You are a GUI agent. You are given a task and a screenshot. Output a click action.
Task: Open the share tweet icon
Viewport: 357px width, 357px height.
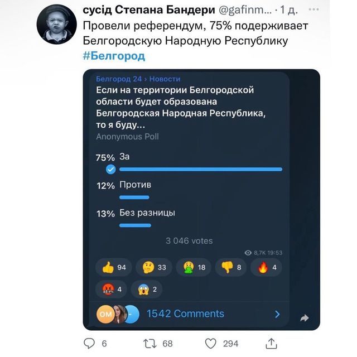pos(272,344)
